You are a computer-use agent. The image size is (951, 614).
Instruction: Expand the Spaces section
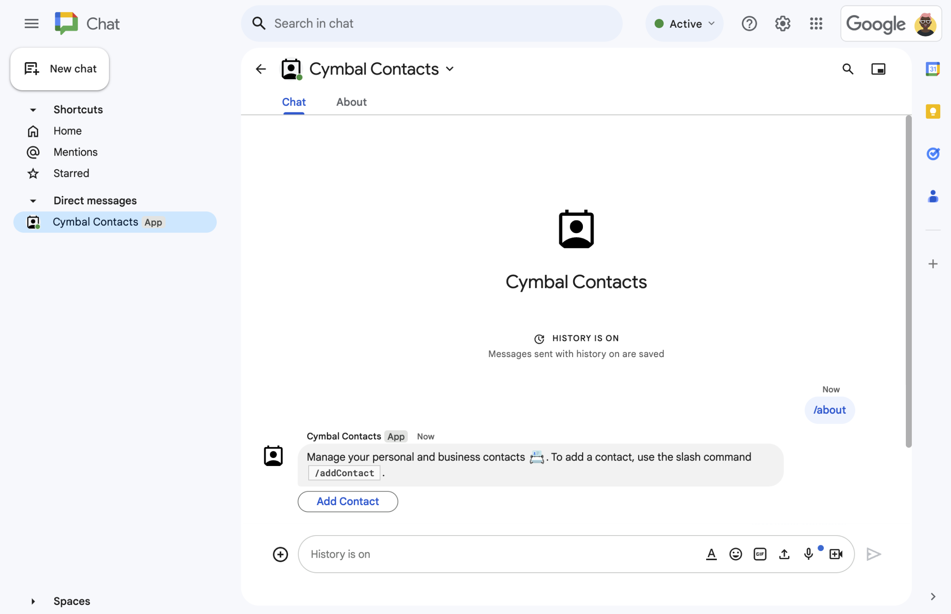[33, 601]
